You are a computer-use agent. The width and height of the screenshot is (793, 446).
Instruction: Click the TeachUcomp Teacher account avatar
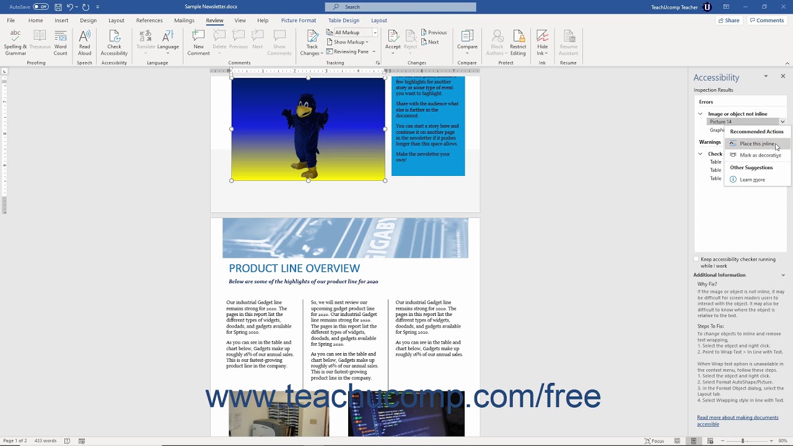point(708,7)
